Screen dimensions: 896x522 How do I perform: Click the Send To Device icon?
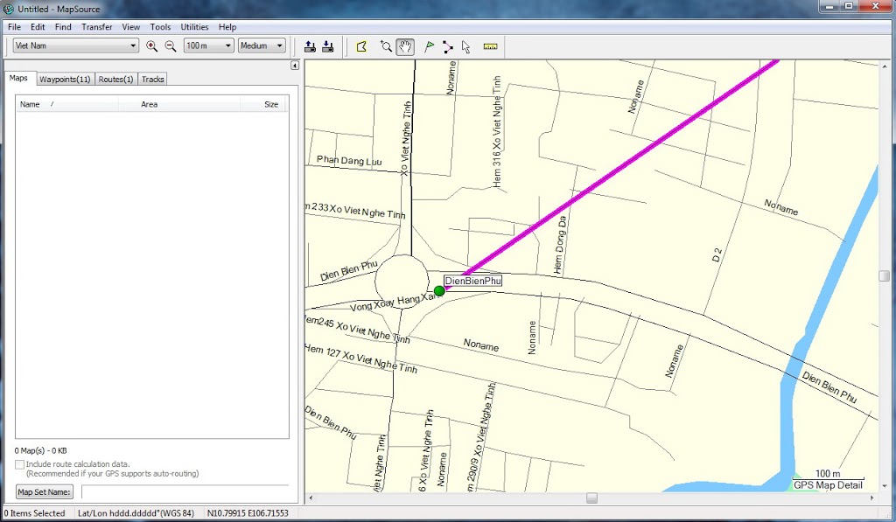click(310, 47)
